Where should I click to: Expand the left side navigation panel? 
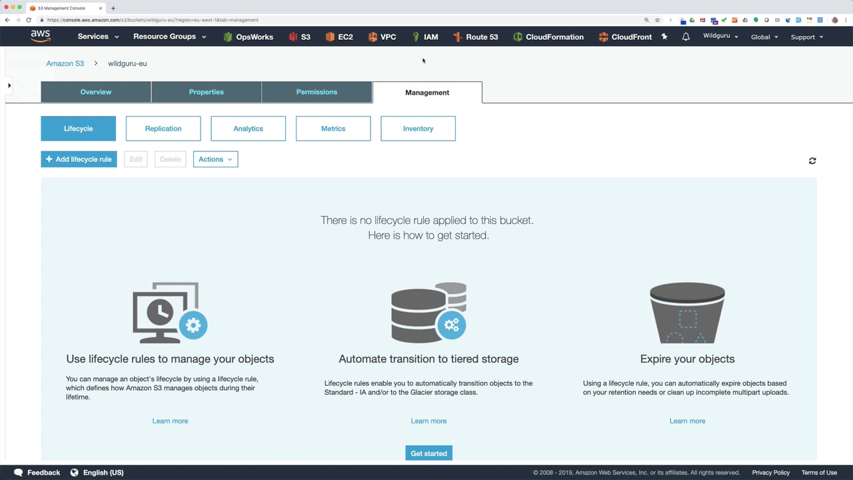9,85
